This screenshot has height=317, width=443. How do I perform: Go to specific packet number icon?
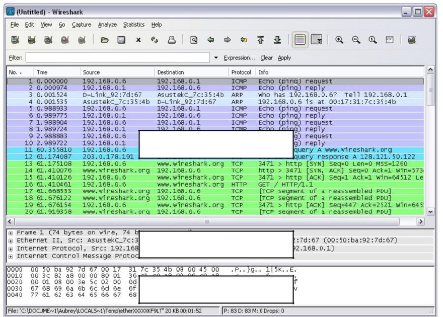[244, 40]
